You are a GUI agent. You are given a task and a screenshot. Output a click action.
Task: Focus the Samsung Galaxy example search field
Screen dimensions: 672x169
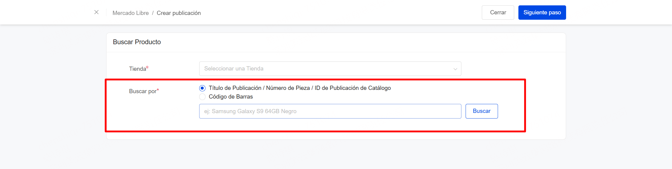tap(330, 111)
